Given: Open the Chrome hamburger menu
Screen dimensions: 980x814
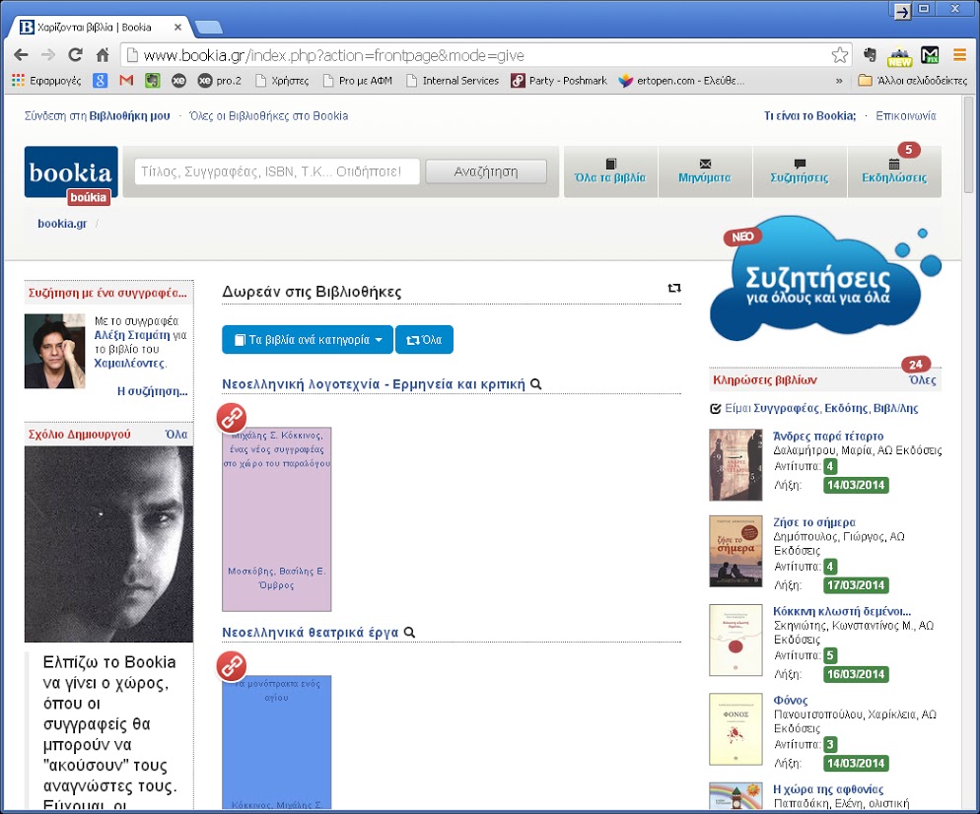Looking at the screenshot, I should 958,55.
